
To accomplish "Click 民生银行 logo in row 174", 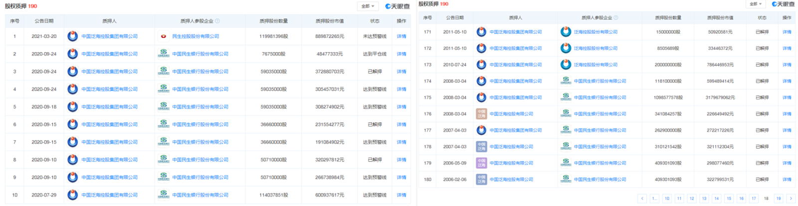I will pos(566,81).
